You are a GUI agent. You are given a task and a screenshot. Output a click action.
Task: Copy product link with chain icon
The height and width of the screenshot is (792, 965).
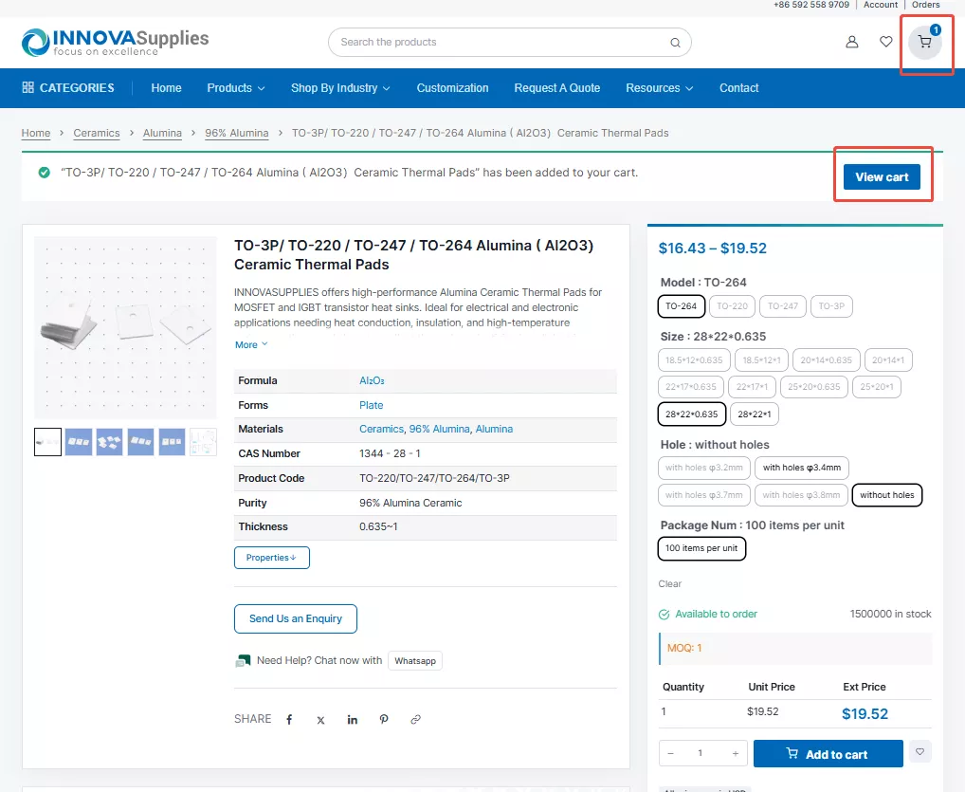point(415,719)
